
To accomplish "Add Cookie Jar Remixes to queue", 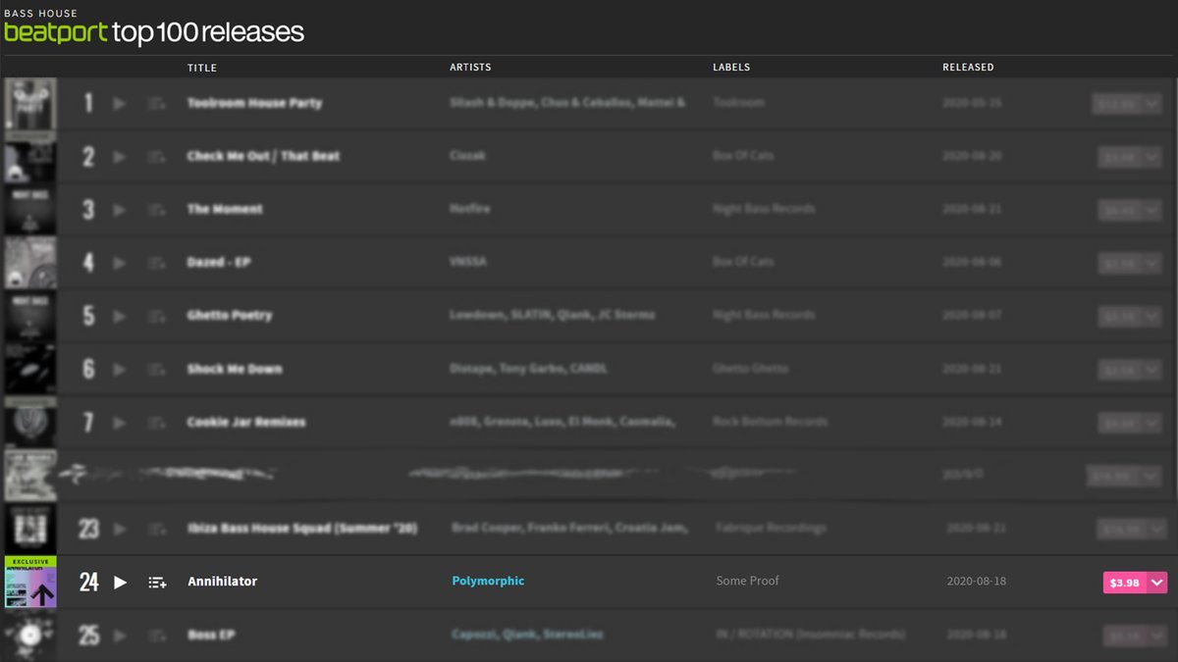I will 156,423.
